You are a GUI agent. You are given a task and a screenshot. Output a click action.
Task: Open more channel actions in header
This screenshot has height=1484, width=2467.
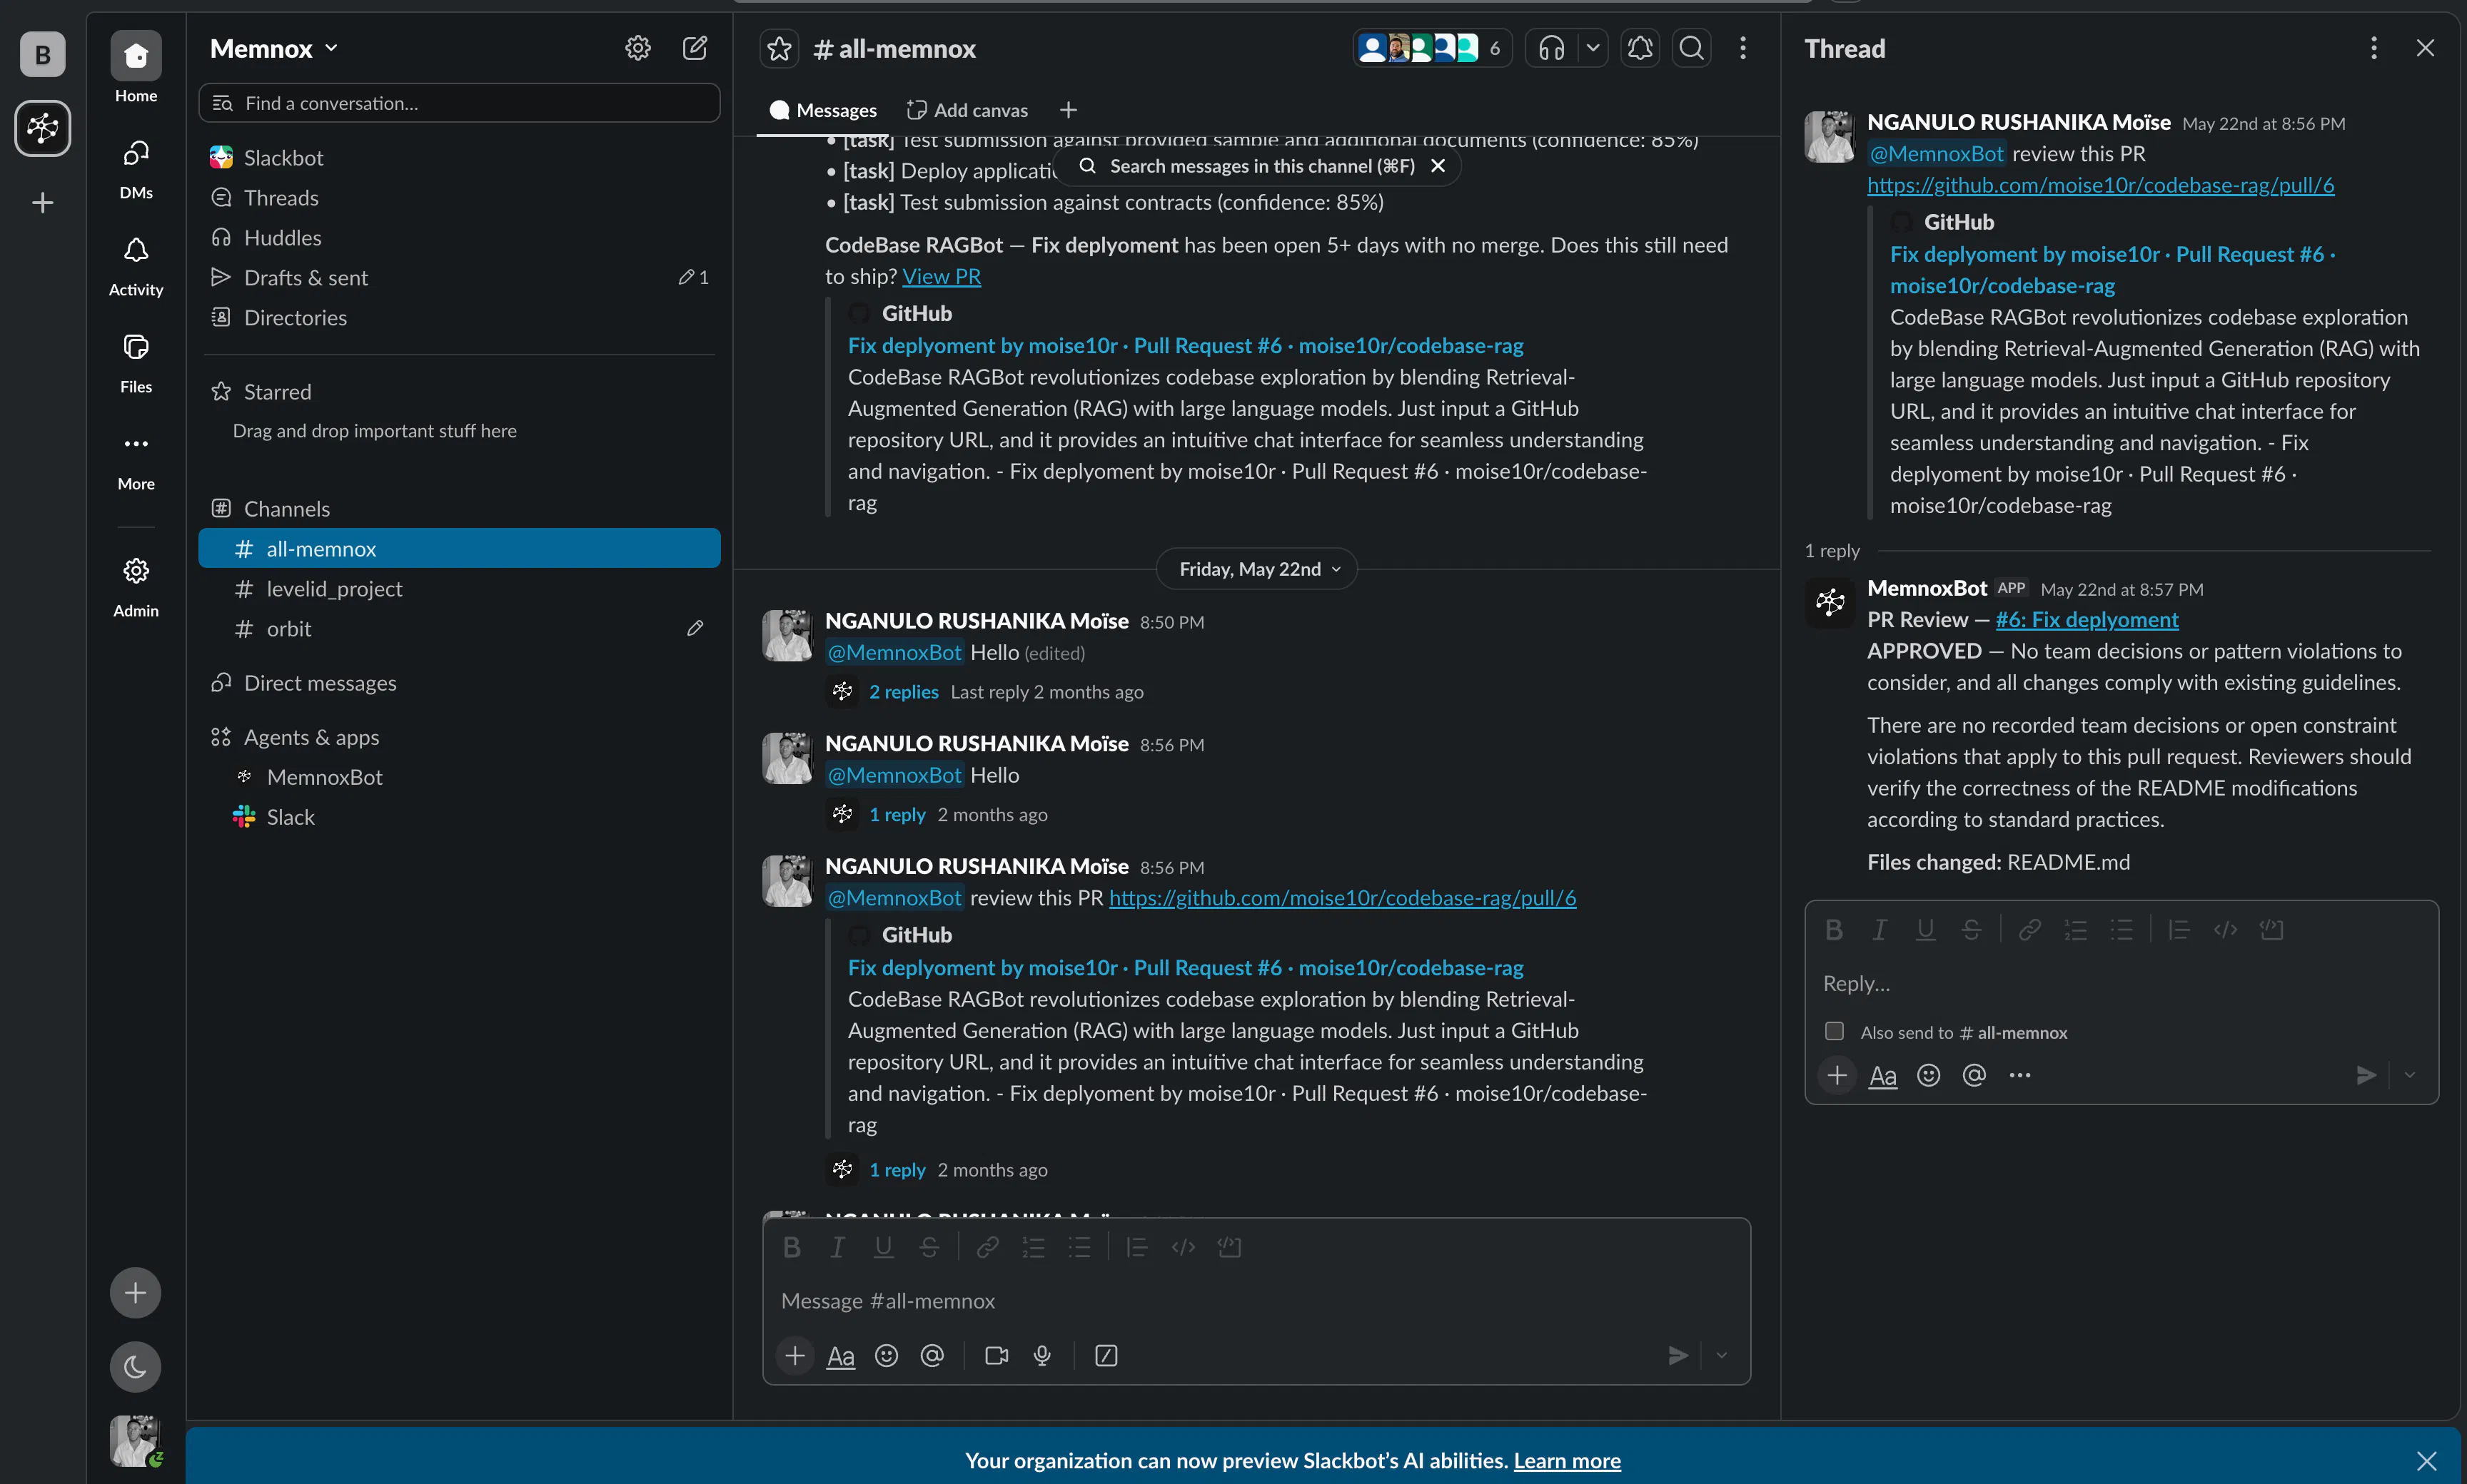[x=1742, y=48]
